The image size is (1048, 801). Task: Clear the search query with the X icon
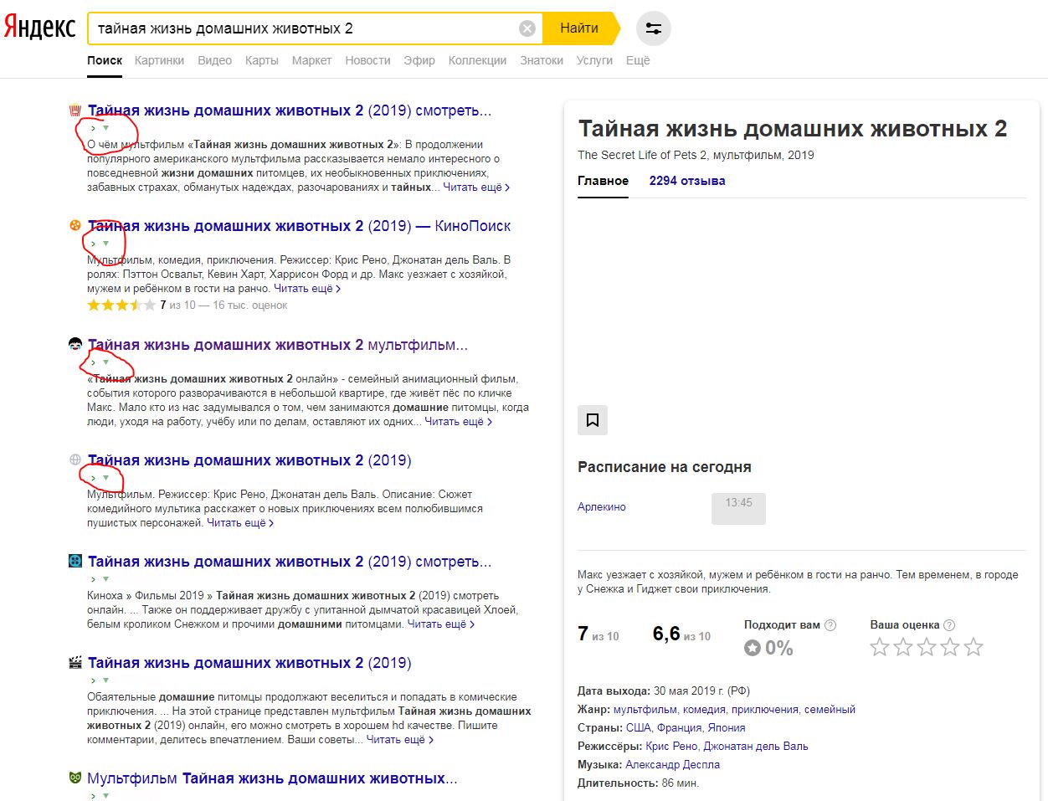click(x=527, y=28)
